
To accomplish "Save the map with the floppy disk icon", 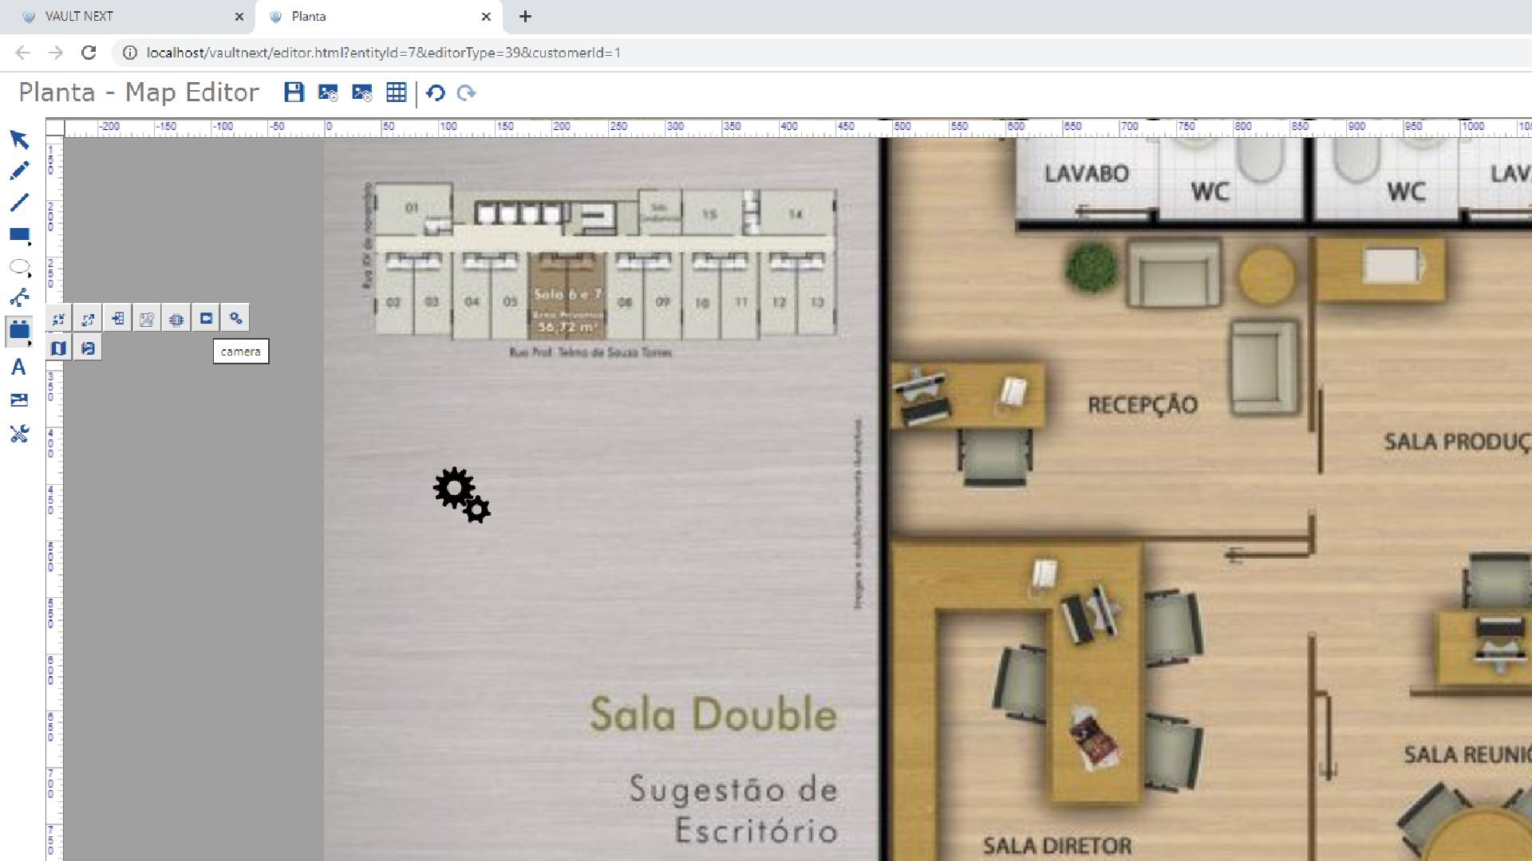I will pyautogui.click(x=294, y=92).
